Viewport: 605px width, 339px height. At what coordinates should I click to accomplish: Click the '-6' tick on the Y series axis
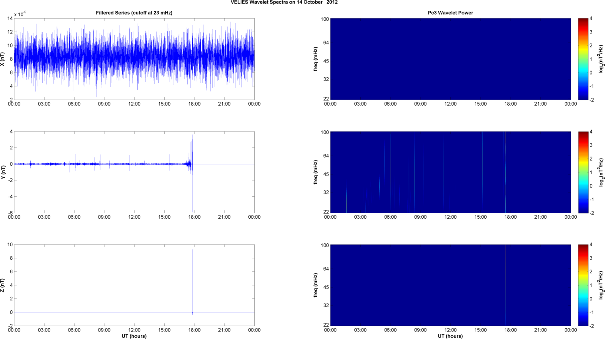[x=10, y=213]
